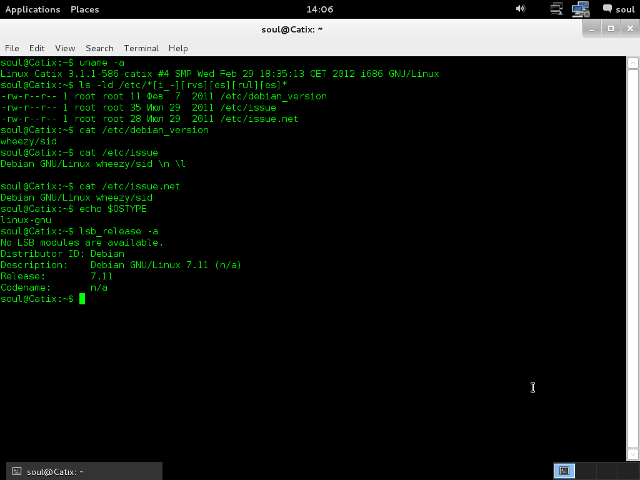Click the 'Distributor ID: Debian' line
The height and width of the screenshot is (480, 640).
(62, 254)
